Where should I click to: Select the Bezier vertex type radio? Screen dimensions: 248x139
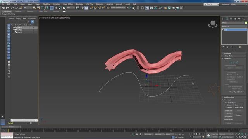pos(233,105)
